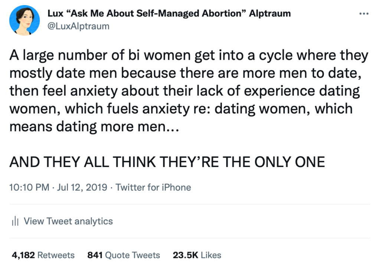
Task: Click the 841 quote tweet count
Action: (95, 255)
